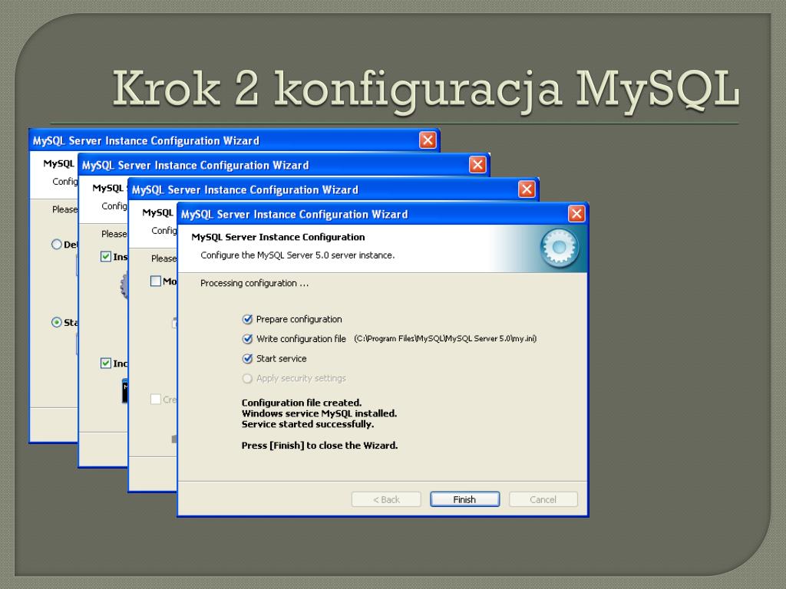The width and height of the screenshot is (786, 589).
Task: Select the 'Sta...' radio button in rearmost window
Action: (x=57, y=322)
